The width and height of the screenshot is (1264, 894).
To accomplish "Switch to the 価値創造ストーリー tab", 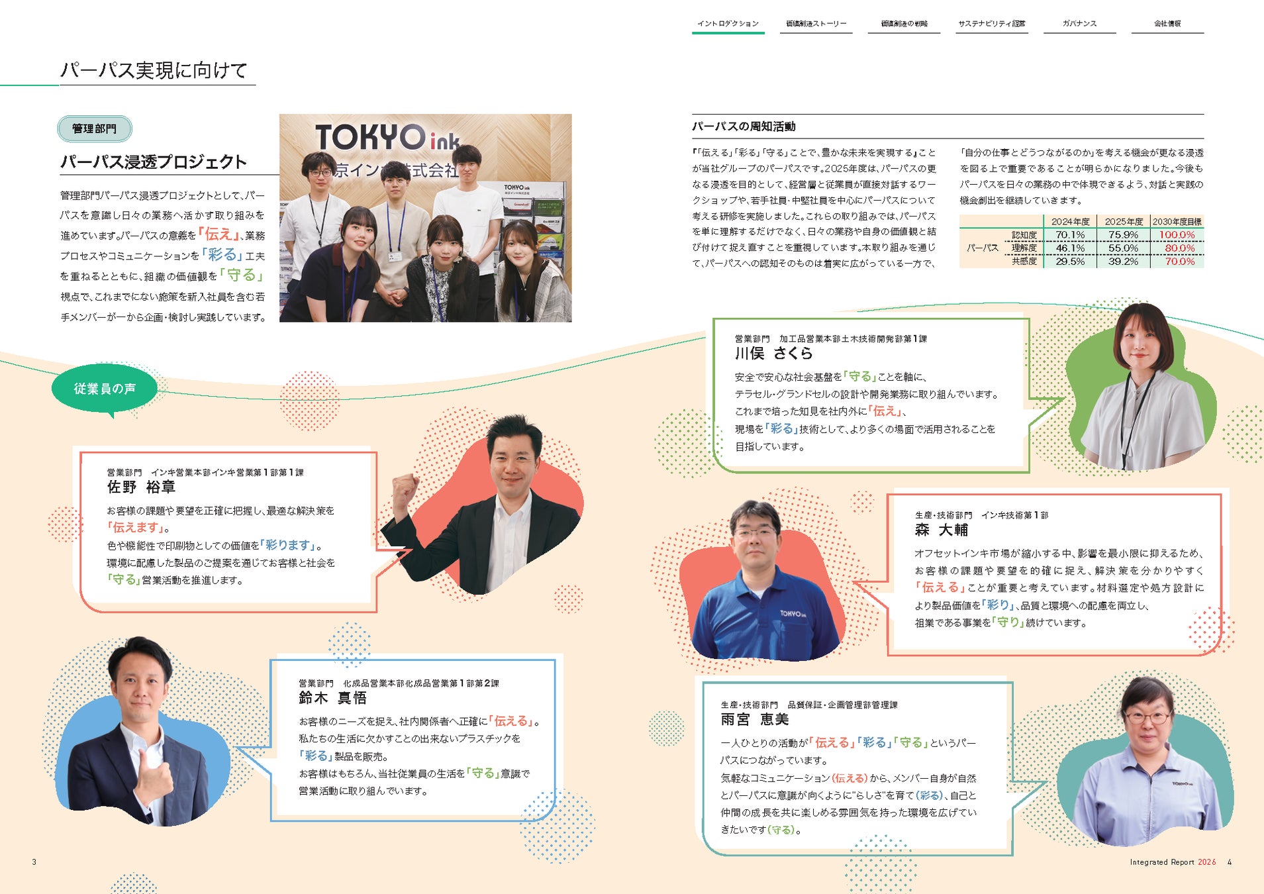I will coord(816,24).
